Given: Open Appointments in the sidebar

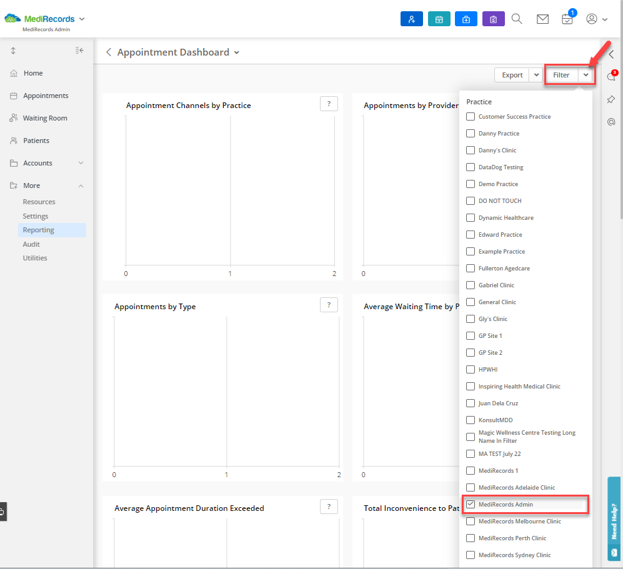Looking at the screenshot, I should (x=46, y=96).
